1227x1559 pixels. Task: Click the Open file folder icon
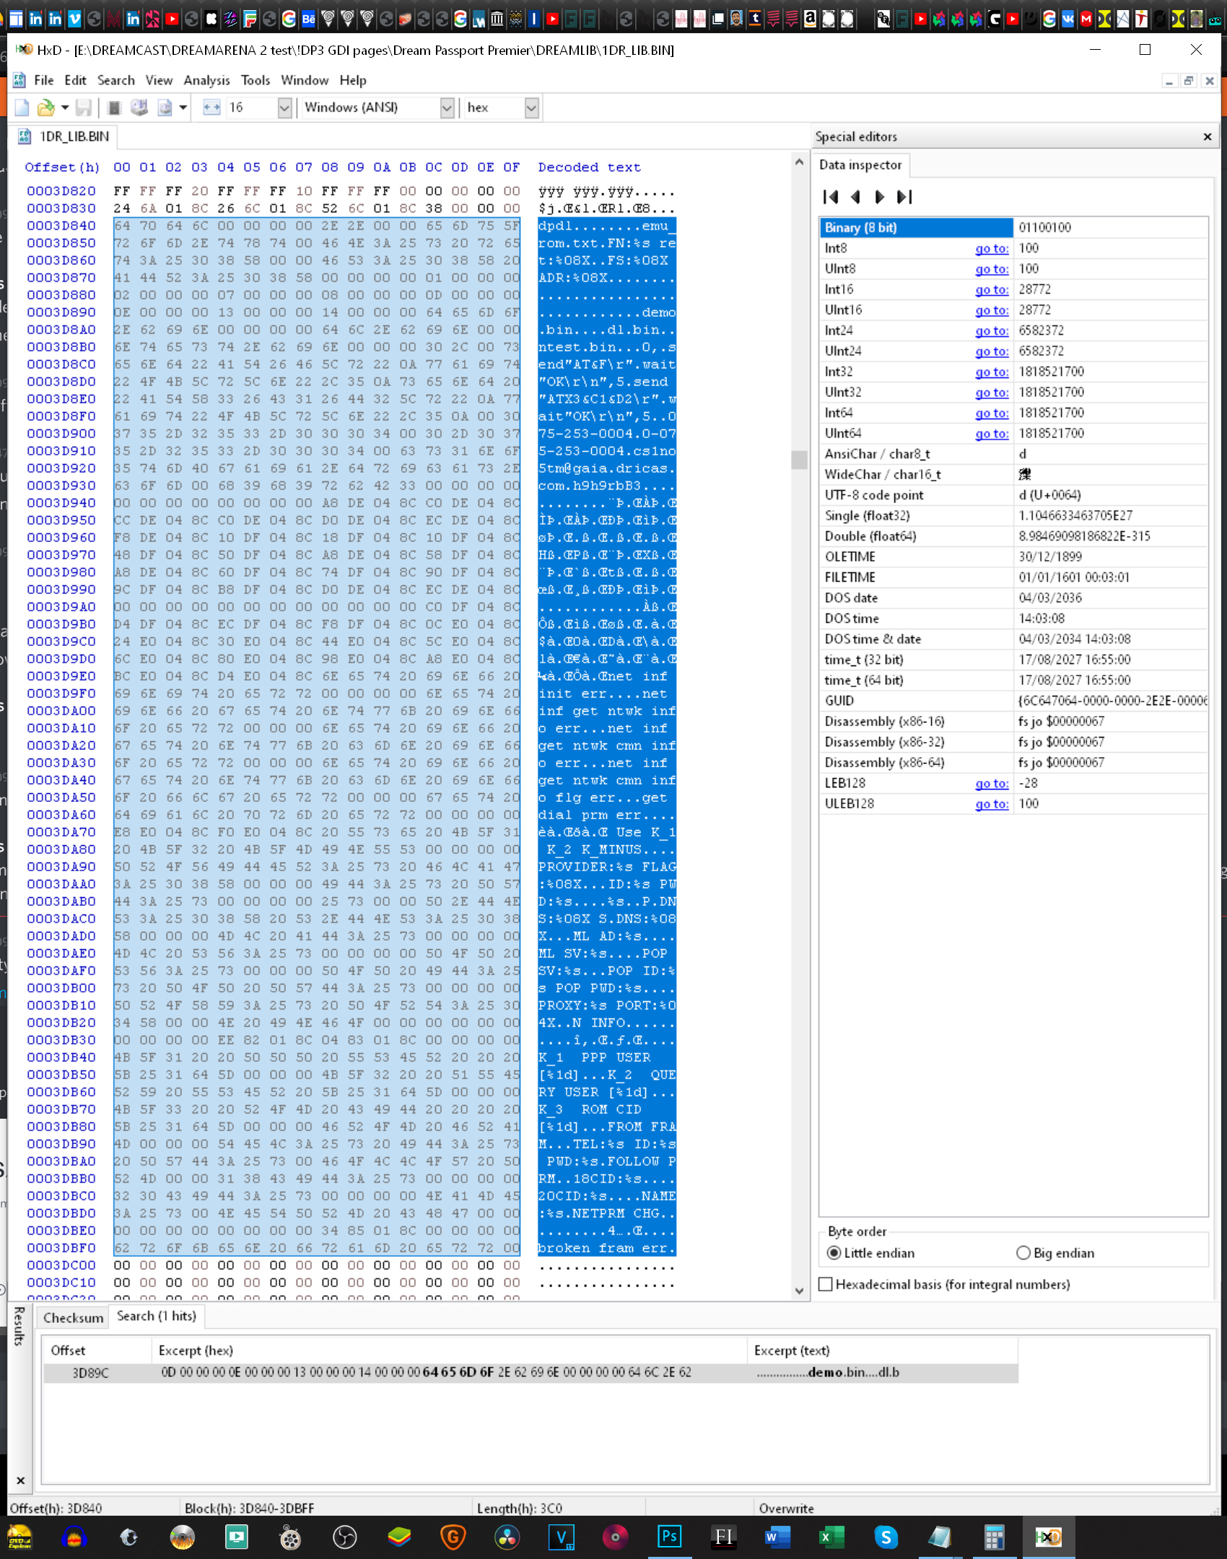click(45, 108)
